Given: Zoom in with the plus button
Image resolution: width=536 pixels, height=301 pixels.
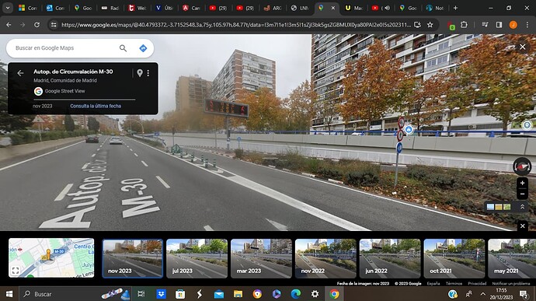Looking at the screenshot, I should (x=522, y=184).
